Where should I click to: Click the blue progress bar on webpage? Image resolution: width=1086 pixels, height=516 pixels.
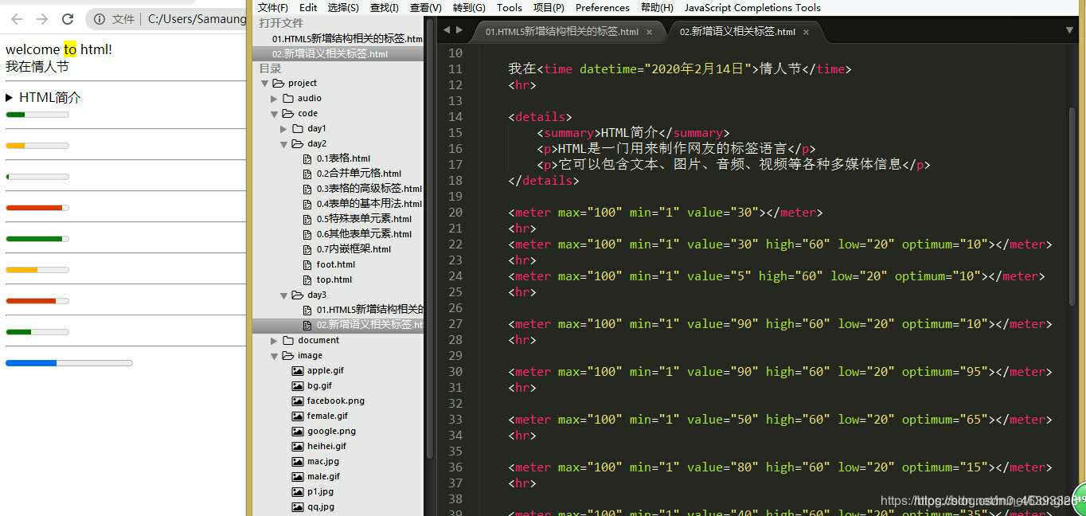pos(68,363)
